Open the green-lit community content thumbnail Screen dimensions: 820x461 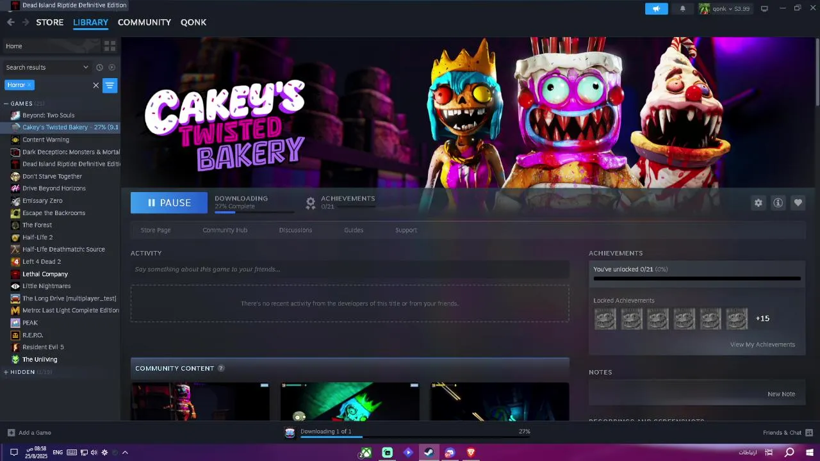(350, 401)
